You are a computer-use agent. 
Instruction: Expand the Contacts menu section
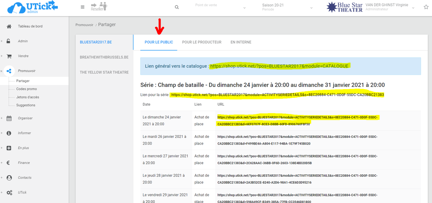coord(24,178)
